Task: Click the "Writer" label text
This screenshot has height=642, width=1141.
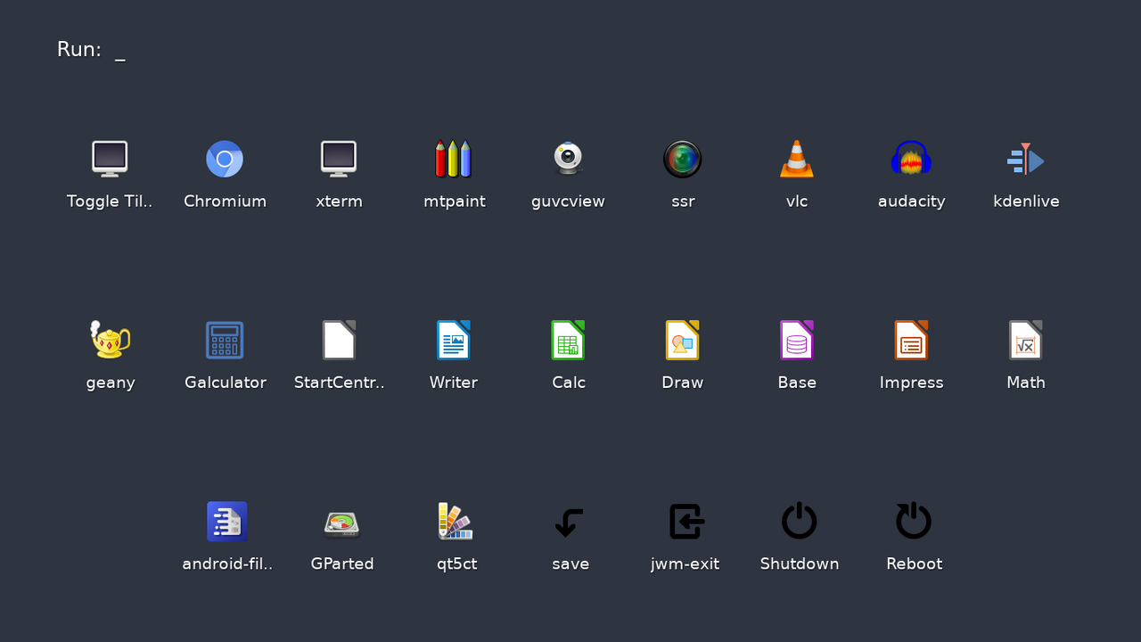Action: click(x=454, y=383)
